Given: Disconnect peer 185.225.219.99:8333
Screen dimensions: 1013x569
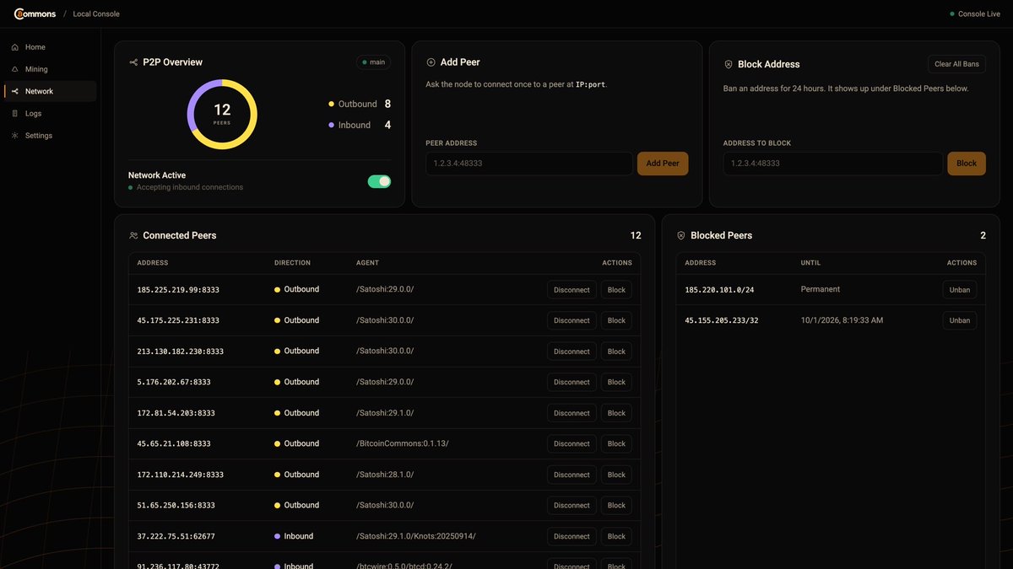Looking at the screenshot, I should point(572,290).
